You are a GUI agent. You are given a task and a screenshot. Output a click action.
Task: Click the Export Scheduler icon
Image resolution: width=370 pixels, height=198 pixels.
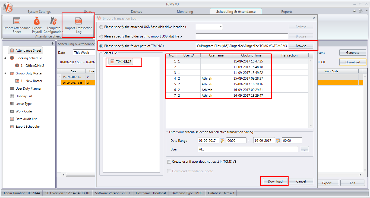point(12,127)
